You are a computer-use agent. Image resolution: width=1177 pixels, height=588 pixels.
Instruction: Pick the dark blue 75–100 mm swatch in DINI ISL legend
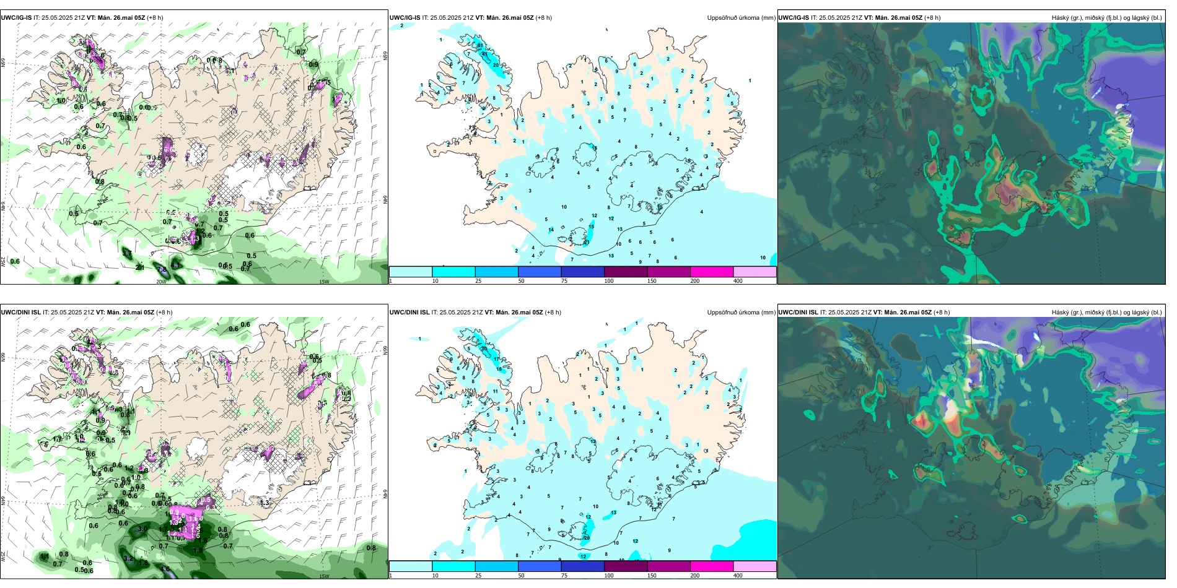[x=583, y=566]
